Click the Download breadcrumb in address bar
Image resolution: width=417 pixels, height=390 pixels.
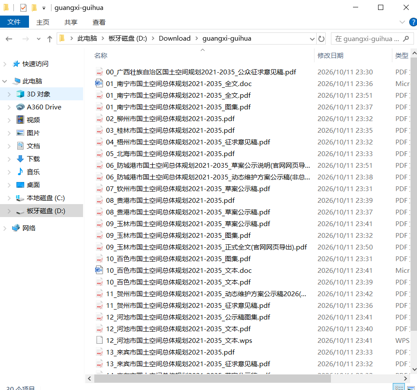coord(174,38)
